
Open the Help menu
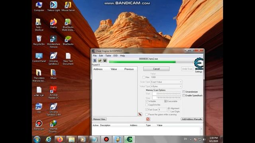point(122,56)
